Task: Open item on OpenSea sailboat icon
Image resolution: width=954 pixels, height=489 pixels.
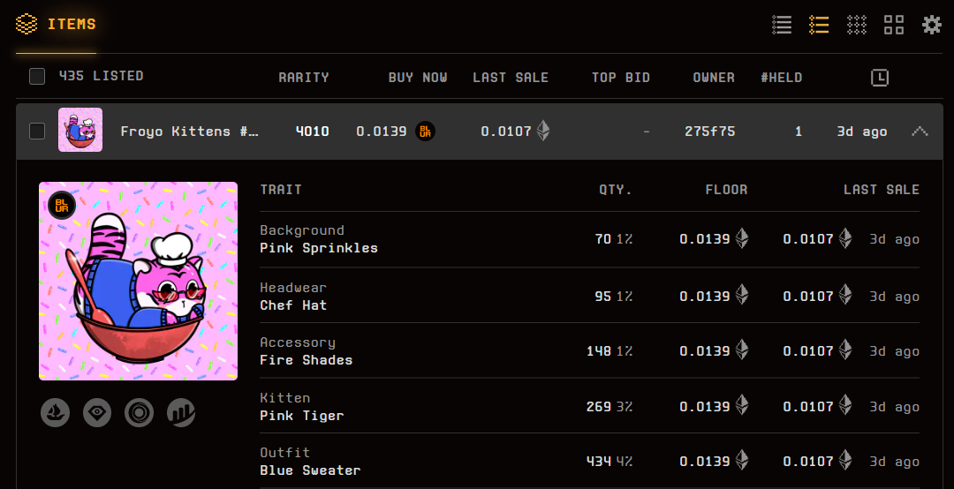Action: point(55,412)
